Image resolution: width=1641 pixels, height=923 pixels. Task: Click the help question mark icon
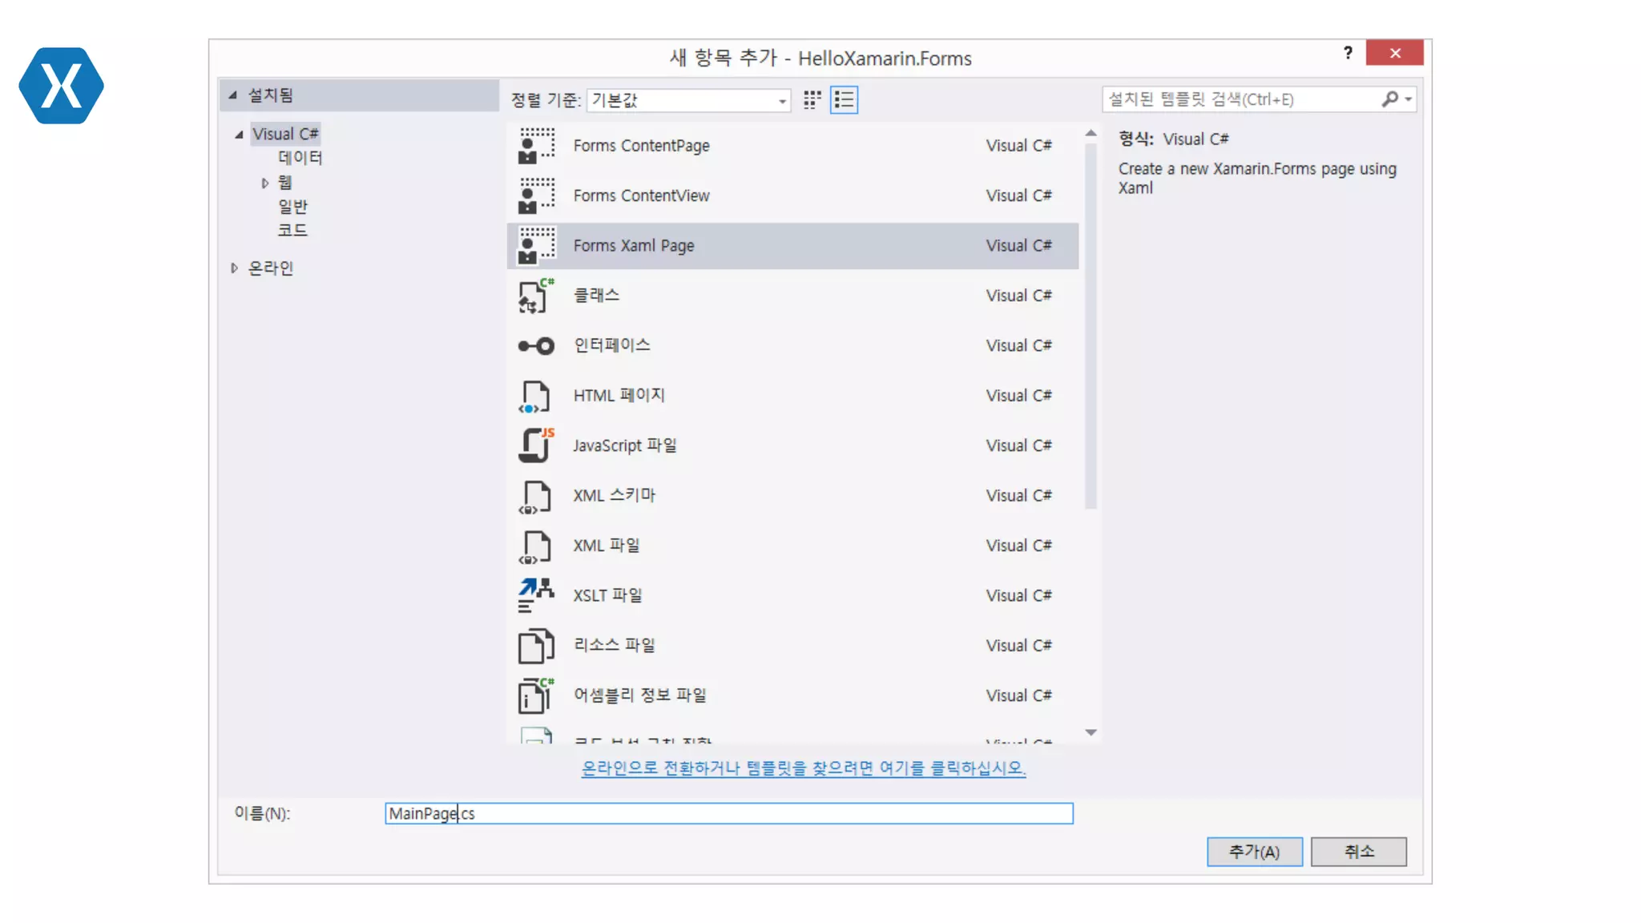[x=1348, y=53]
